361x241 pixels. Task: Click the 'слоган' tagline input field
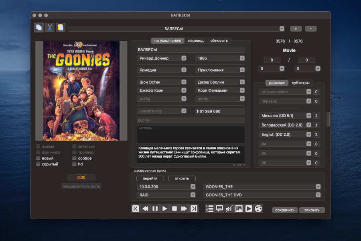[191, 120]
